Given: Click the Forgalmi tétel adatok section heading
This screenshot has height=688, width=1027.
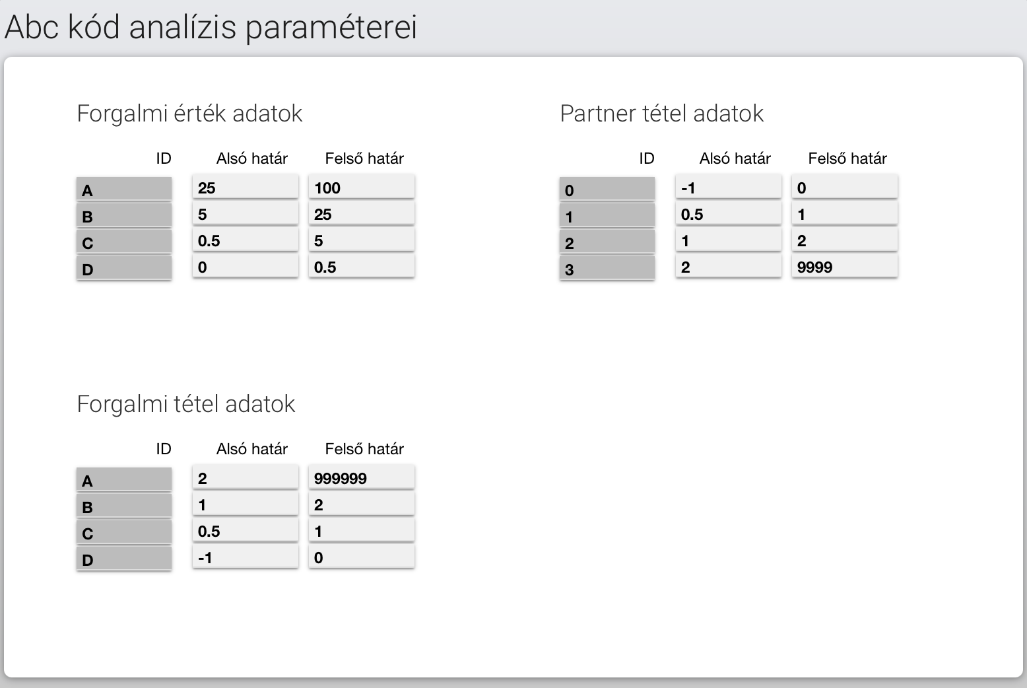Looking at the screenshot, I should click(186, 403).
